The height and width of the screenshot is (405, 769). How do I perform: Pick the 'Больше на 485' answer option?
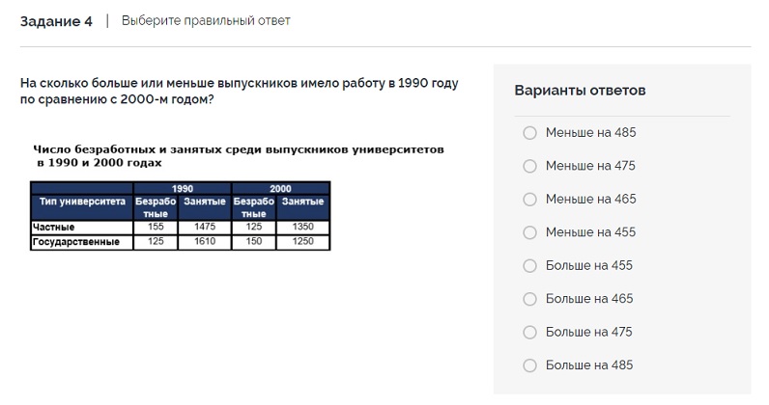pyautogui.click(x=529, y=365)
